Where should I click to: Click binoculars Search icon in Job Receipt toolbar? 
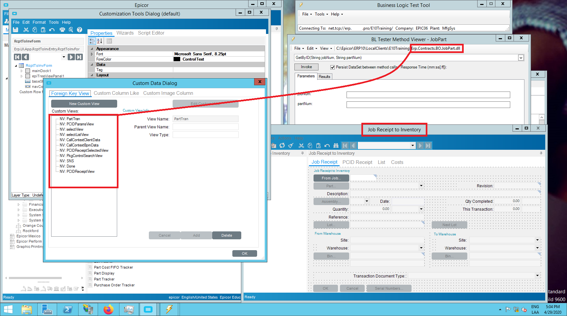point(336,145)
